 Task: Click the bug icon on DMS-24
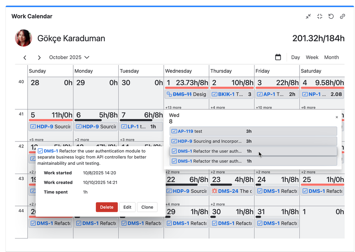[x=214, y=191]
